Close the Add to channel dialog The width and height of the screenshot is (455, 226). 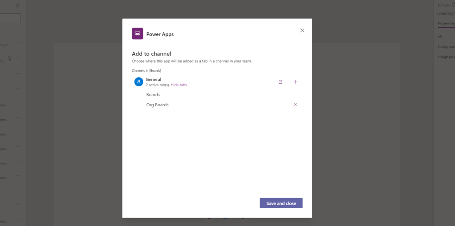pos(302,30)
